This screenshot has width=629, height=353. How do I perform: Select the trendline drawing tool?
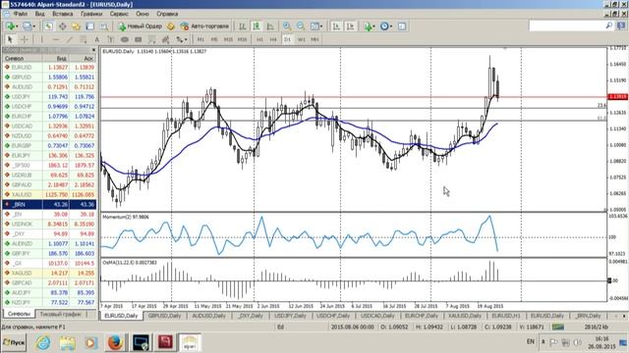pyautogui.click(x=70, y=39)
